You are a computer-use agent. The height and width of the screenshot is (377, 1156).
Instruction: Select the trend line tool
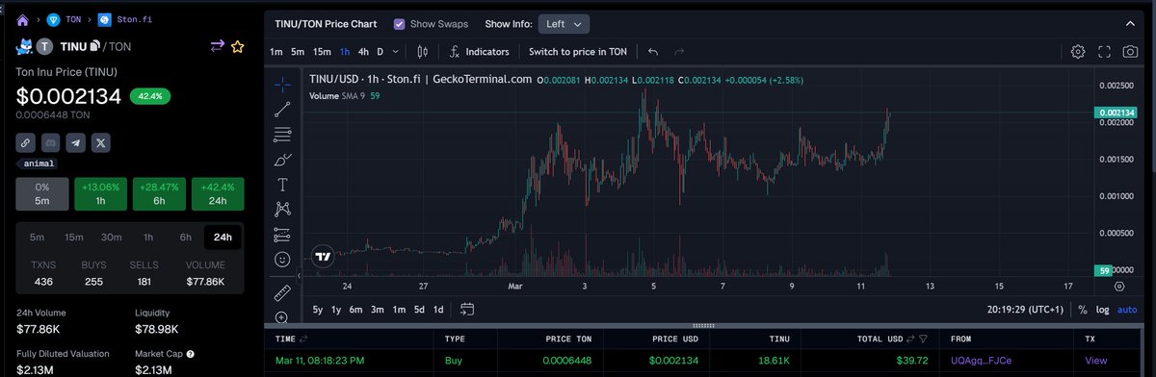[282, 110]
